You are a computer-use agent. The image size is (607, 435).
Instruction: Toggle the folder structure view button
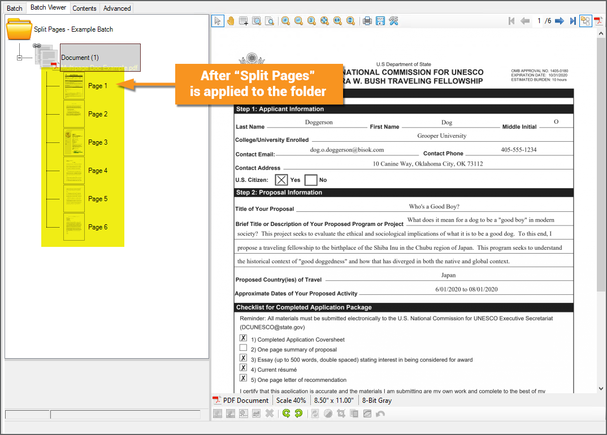(x=586, y=21)
